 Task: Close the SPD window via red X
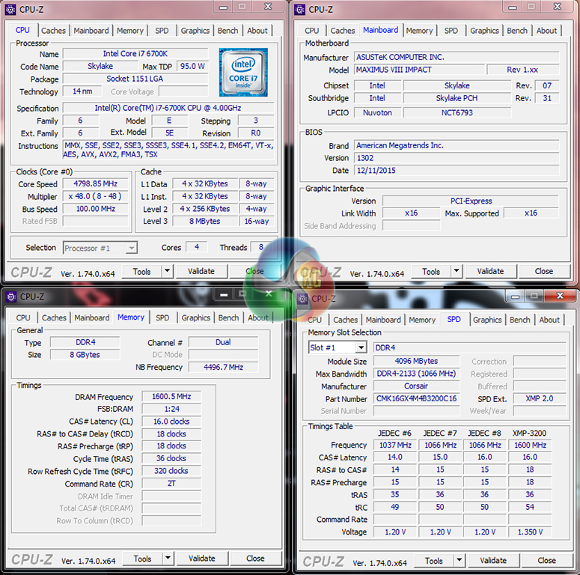click(560, 296)
